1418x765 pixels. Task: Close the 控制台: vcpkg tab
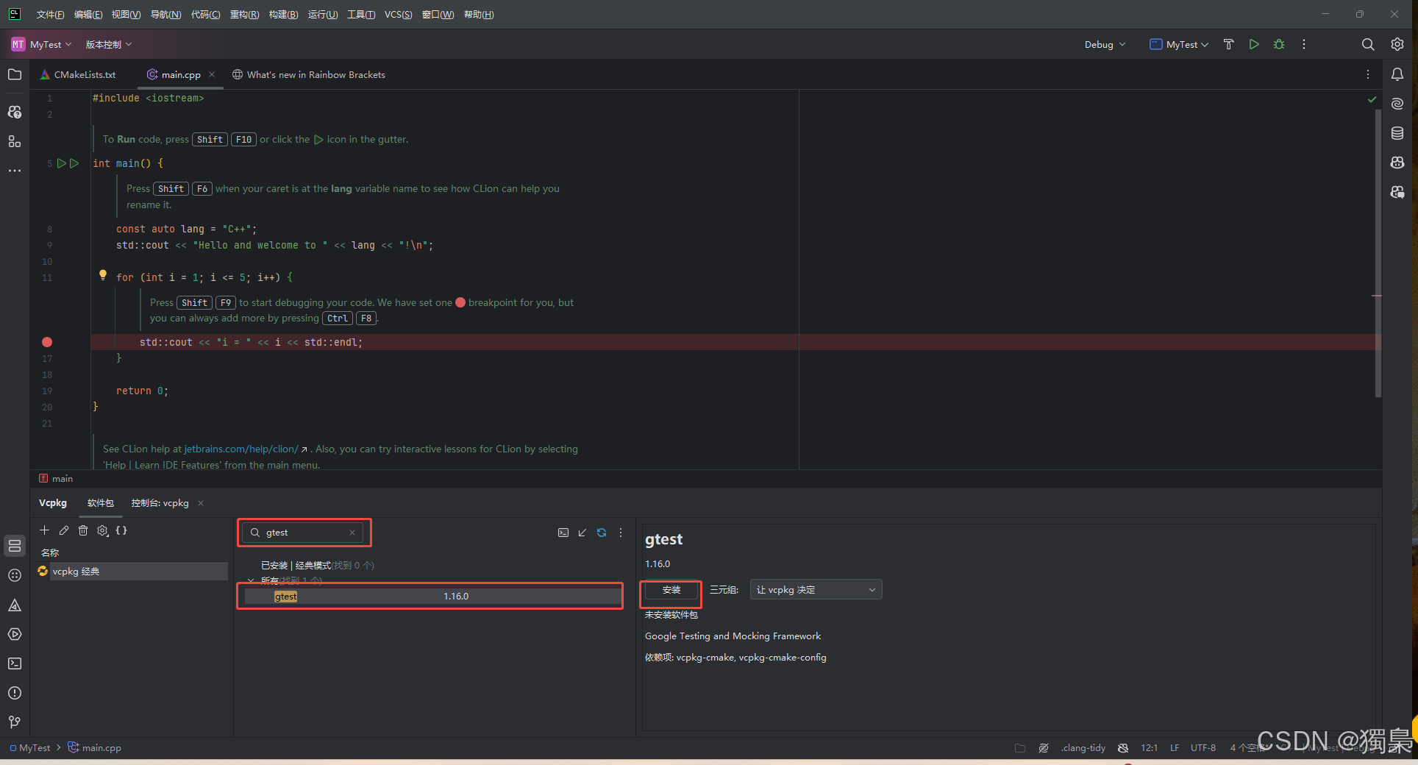click(201, 503)
